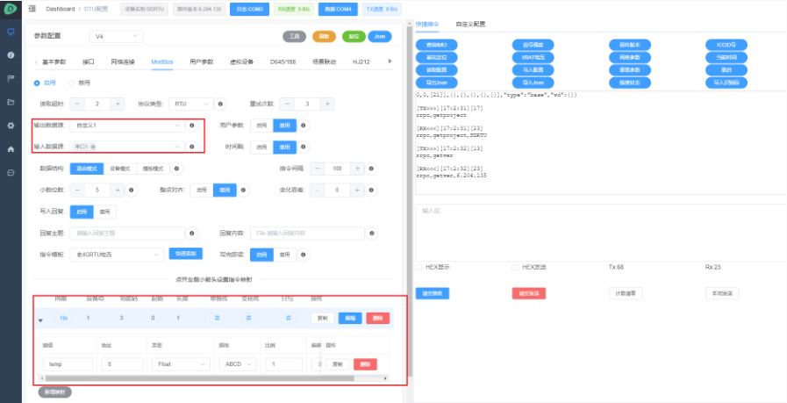Open the V4 version dropdown
The image size is (787, 403).
tap(114, 37)
